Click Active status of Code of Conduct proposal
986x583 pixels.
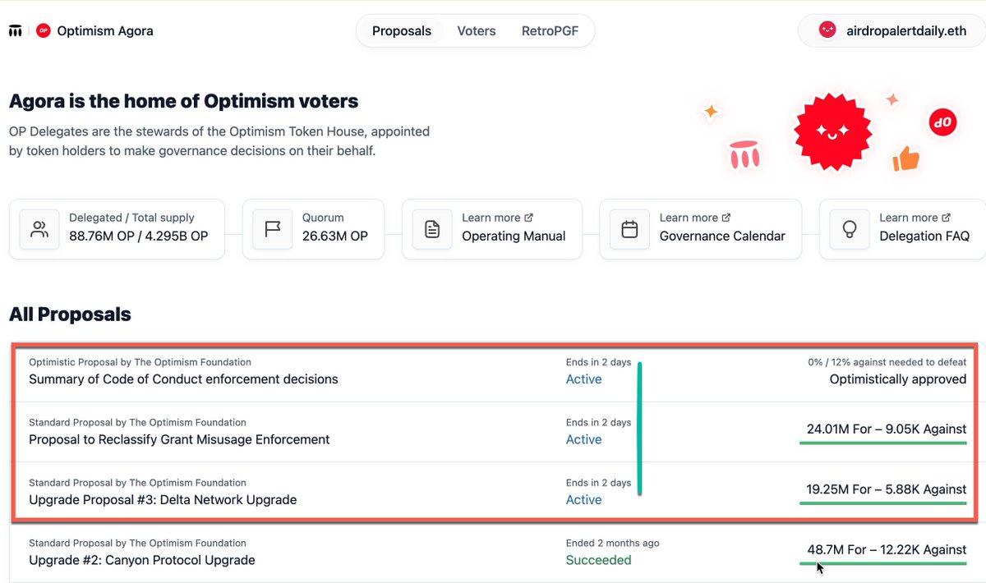coord(583,379)
